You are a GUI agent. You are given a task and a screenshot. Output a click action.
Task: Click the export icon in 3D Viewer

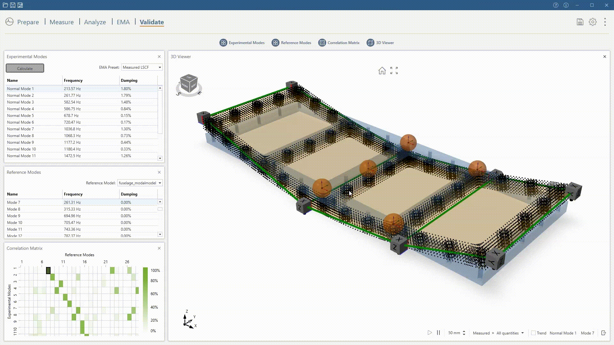point(603,333)
